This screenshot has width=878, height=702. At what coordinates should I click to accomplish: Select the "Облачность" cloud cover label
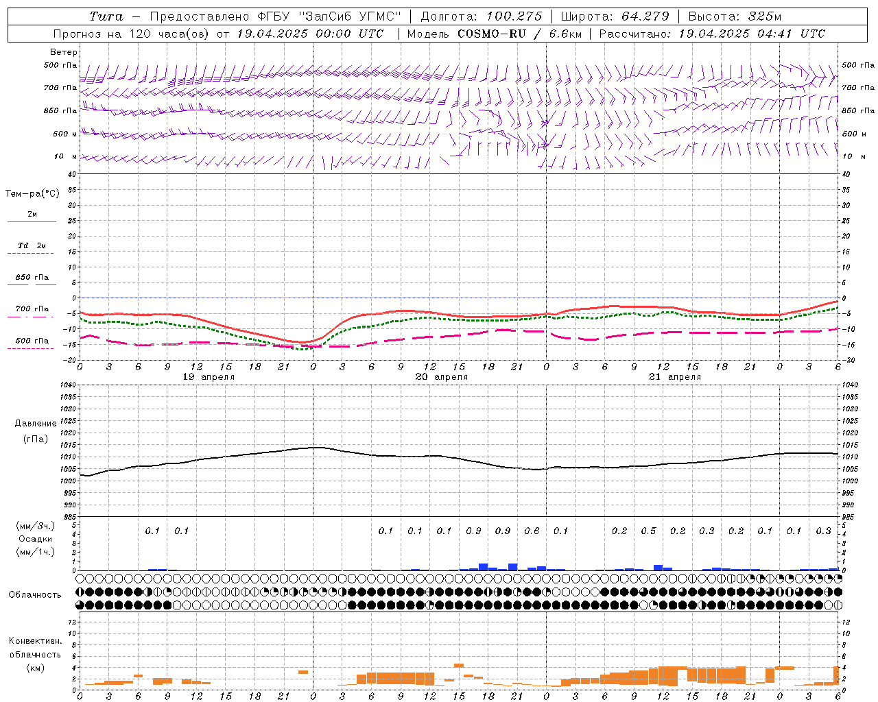[35, 595]
